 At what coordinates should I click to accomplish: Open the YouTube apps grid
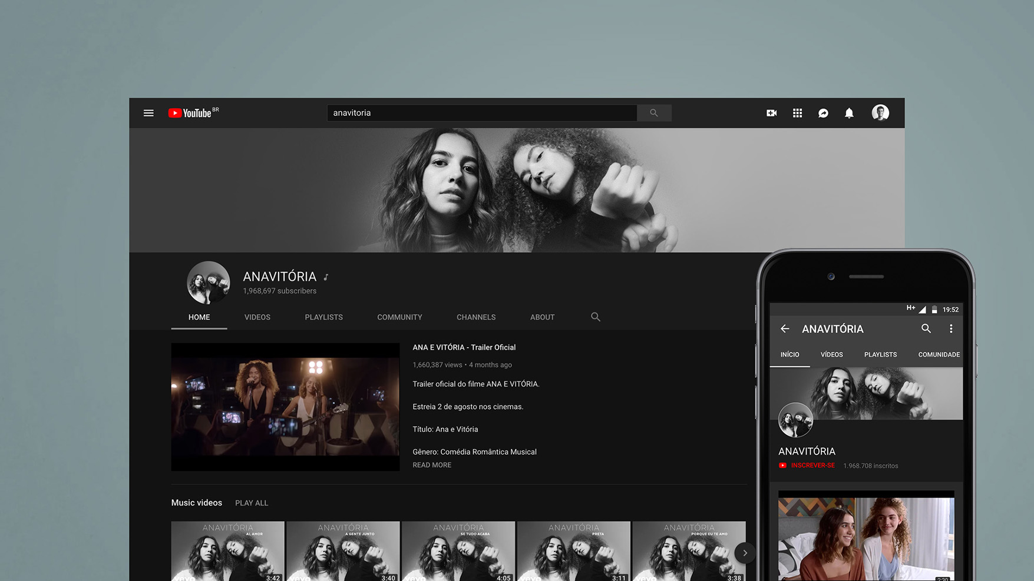click(x=797, y=113)
